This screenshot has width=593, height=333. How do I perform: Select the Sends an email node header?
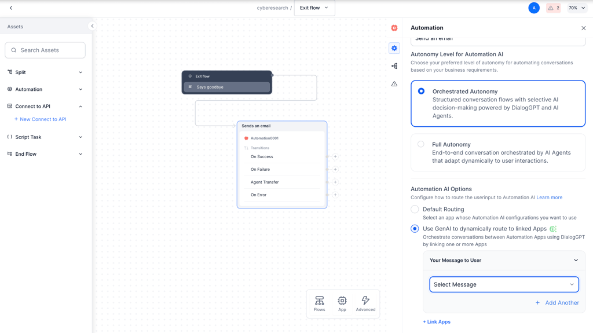click(282, 126)
